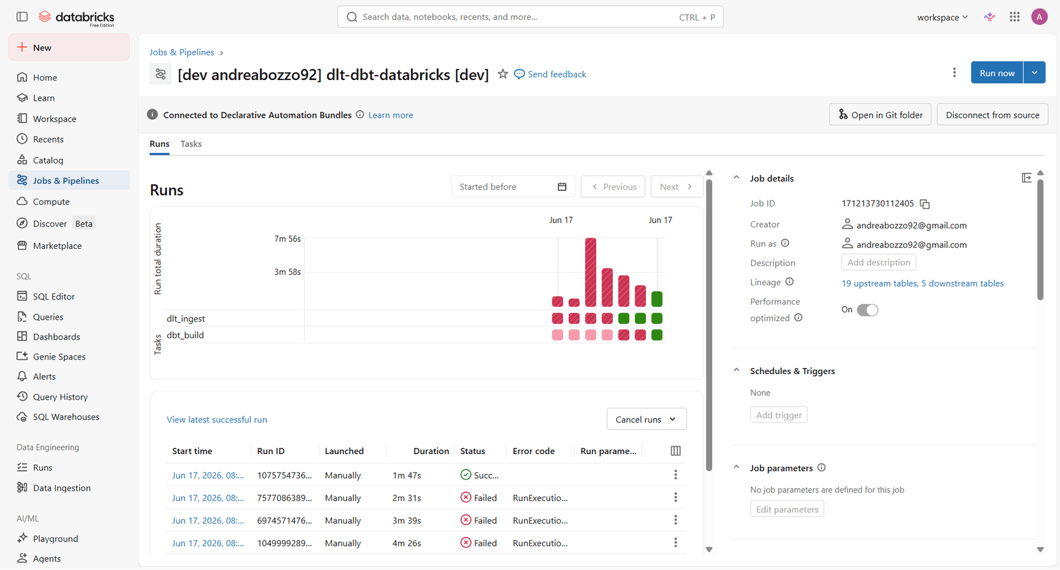The width and height of the screenshot is (1060, 570).
Task: Collapse the Schedules & Triggers section
Action: [736, 370]
